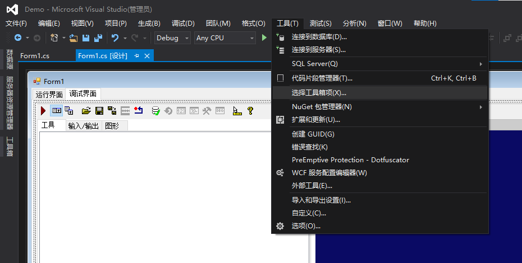Click the green Start debugging arrow

(264, 37)
